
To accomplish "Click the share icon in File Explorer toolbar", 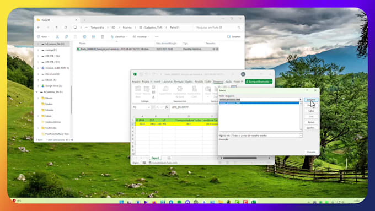I will [94, 37].
